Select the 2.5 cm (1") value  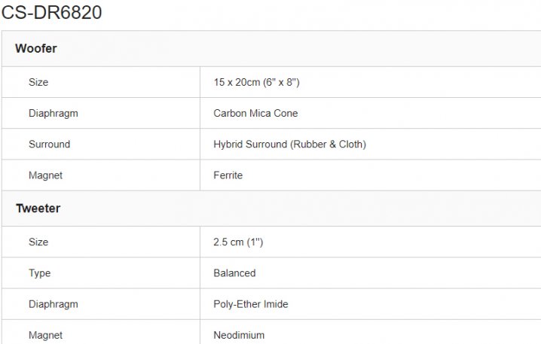pyautogui.click(x=238, y=242)
